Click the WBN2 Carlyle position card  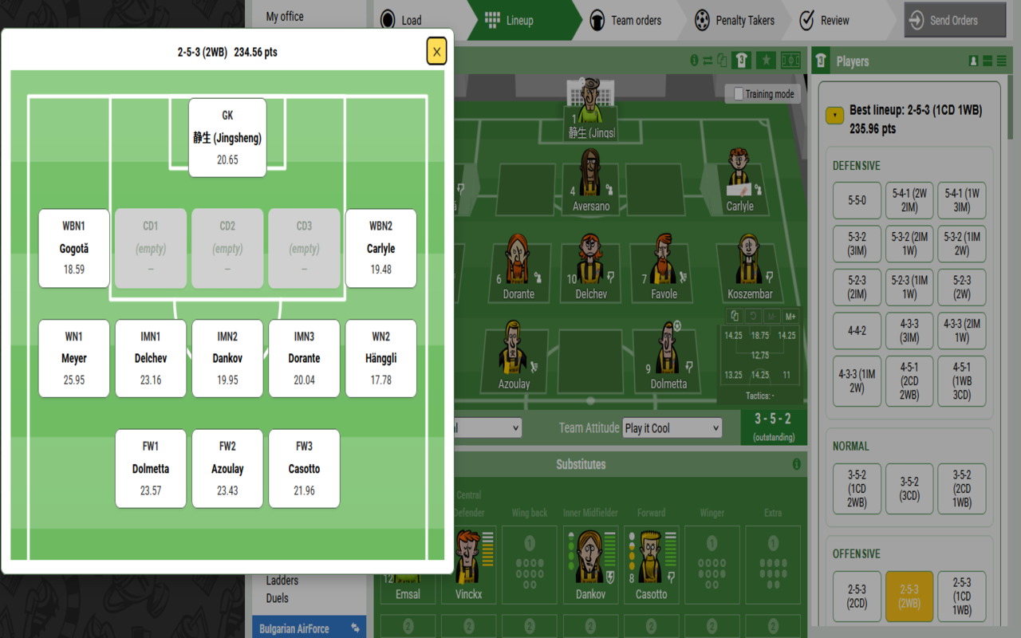381,248
